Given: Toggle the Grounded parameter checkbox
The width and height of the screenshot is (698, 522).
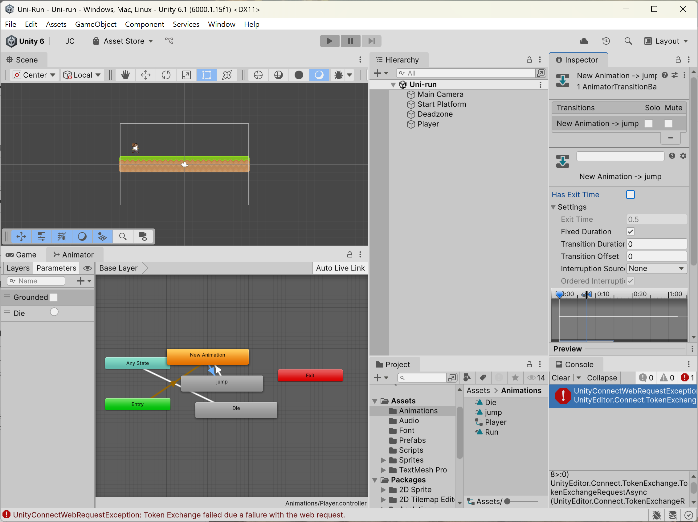Looking at the screenshot, I should pyautogui.click(x=54, y=297).
